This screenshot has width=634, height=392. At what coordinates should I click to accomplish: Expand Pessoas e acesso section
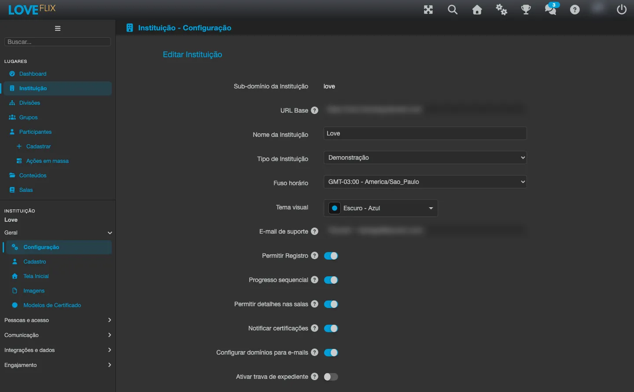[58, 320]
